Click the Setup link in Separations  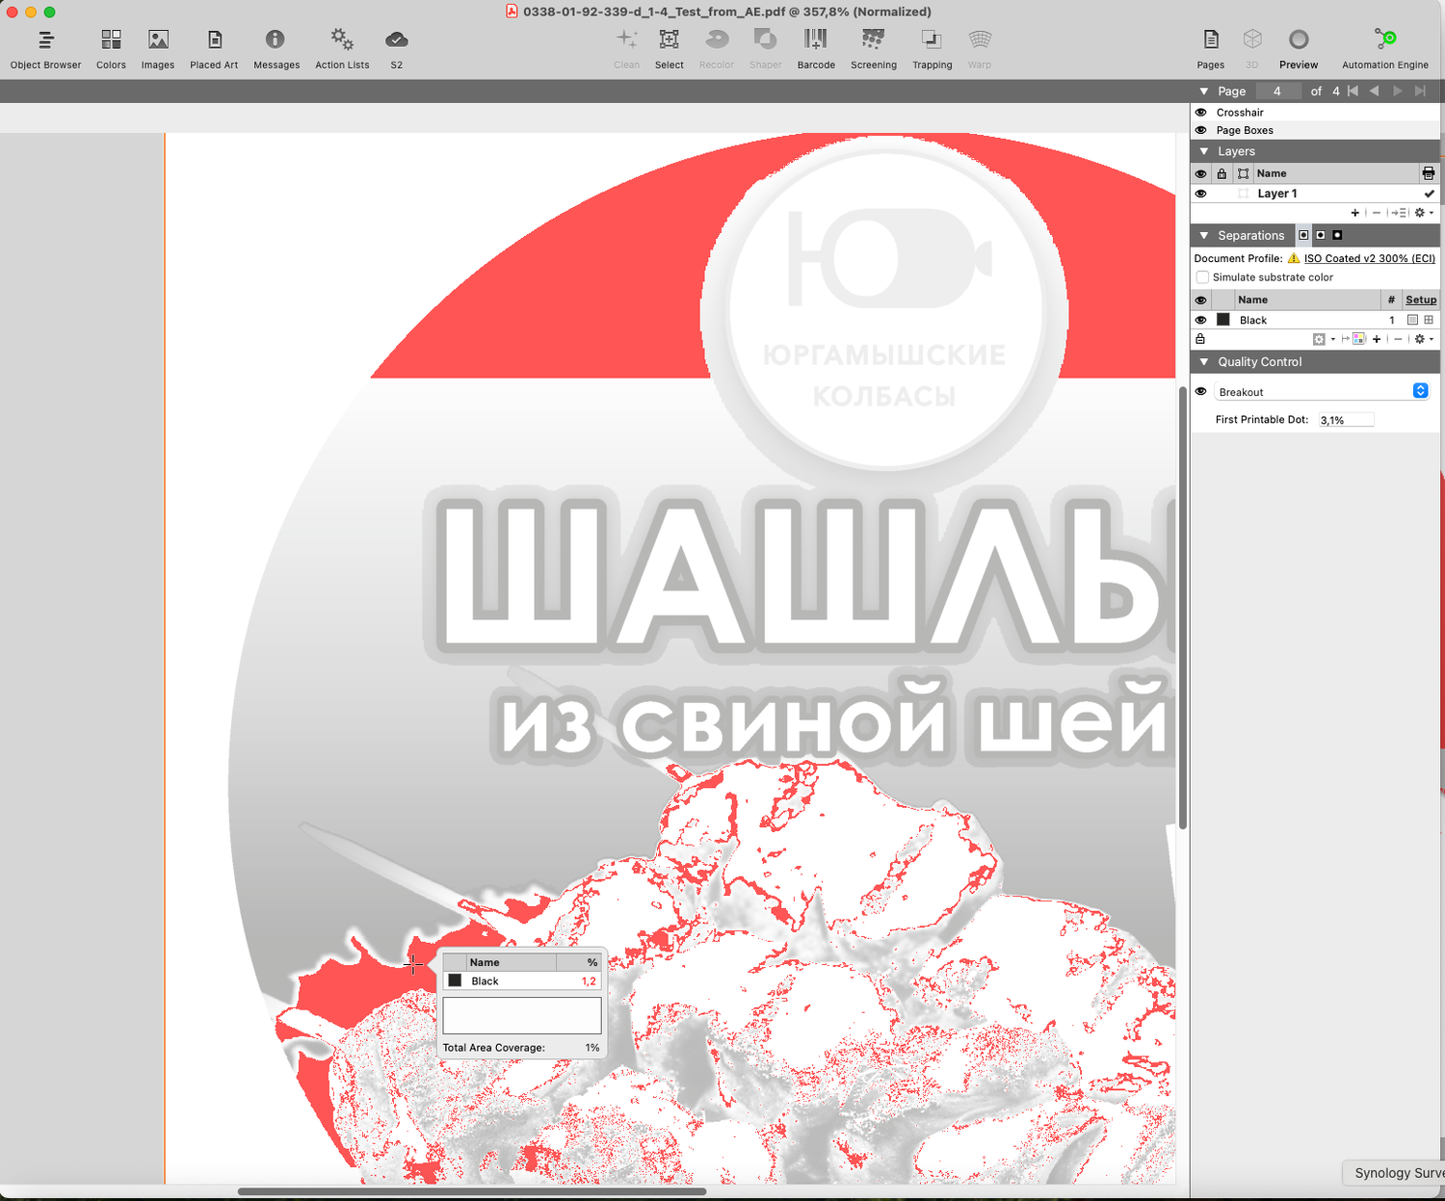click(1420, 300)
